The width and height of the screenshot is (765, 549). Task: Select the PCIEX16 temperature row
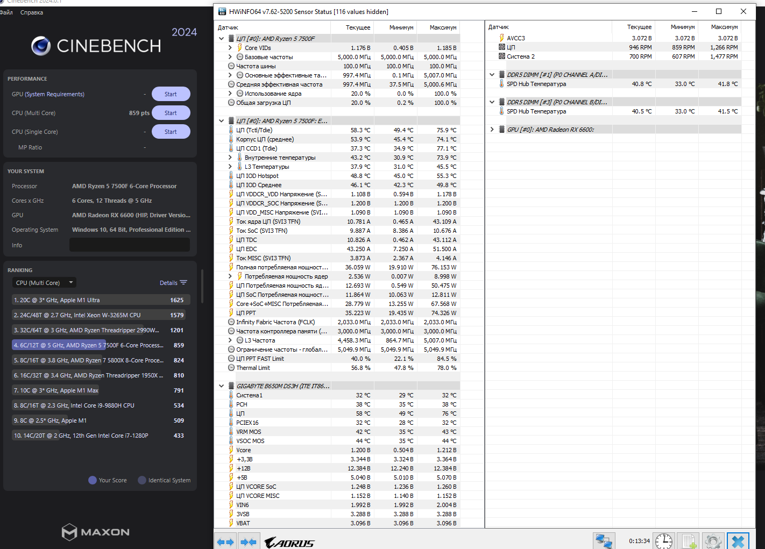[337, 423]
